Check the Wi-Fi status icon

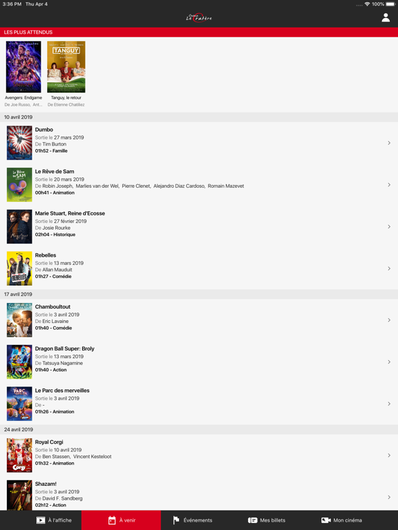point(367,4)
